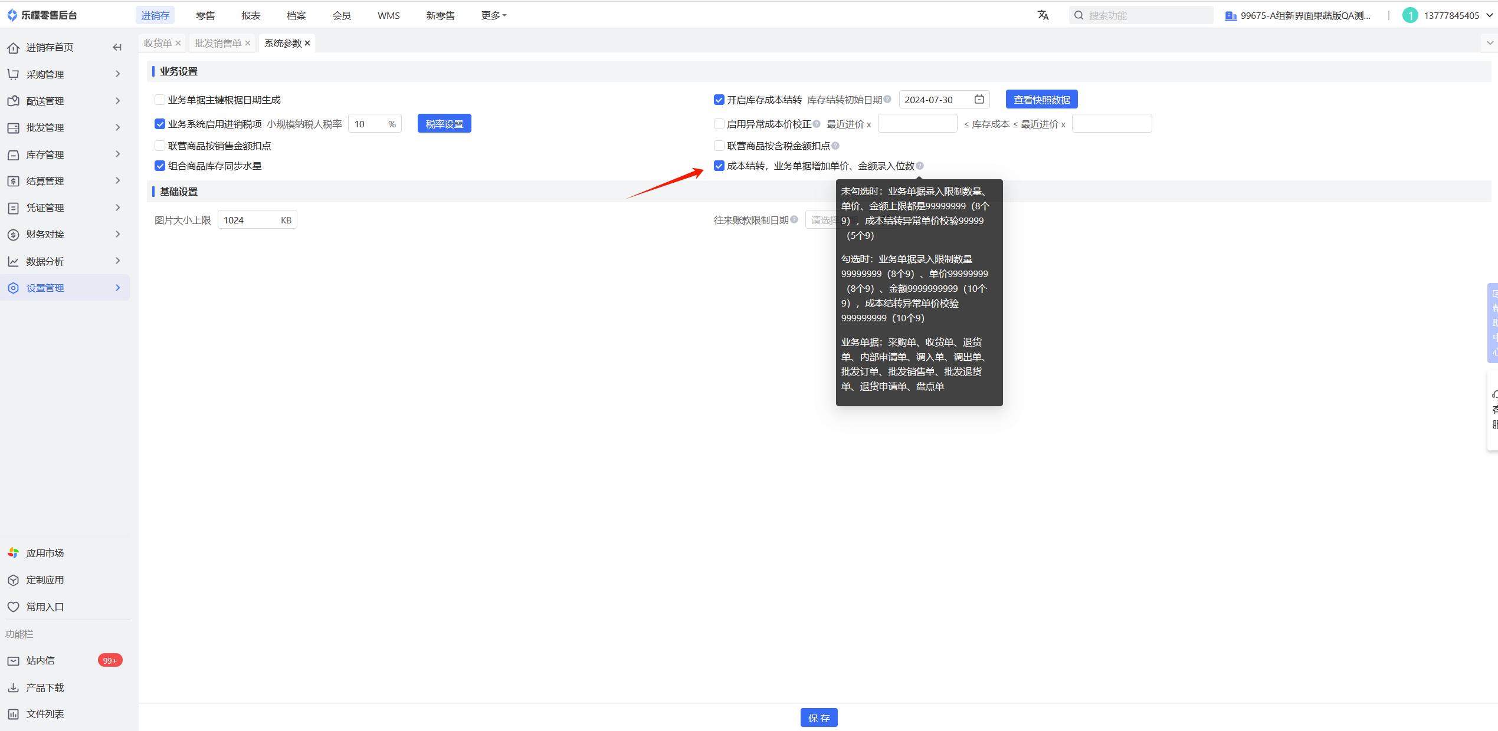Expand 凭证管理 submenu chevron
The image size is (1498, 731).
118,208
